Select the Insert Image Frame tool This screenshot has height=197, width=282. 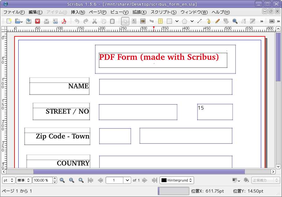143,21
